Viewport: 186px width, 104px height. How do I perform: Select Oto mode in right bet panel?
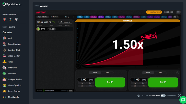coord(160,73)
